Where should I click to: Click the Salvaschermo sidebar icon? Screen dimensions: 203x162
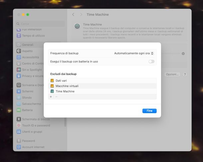click(x=19, y=104)
